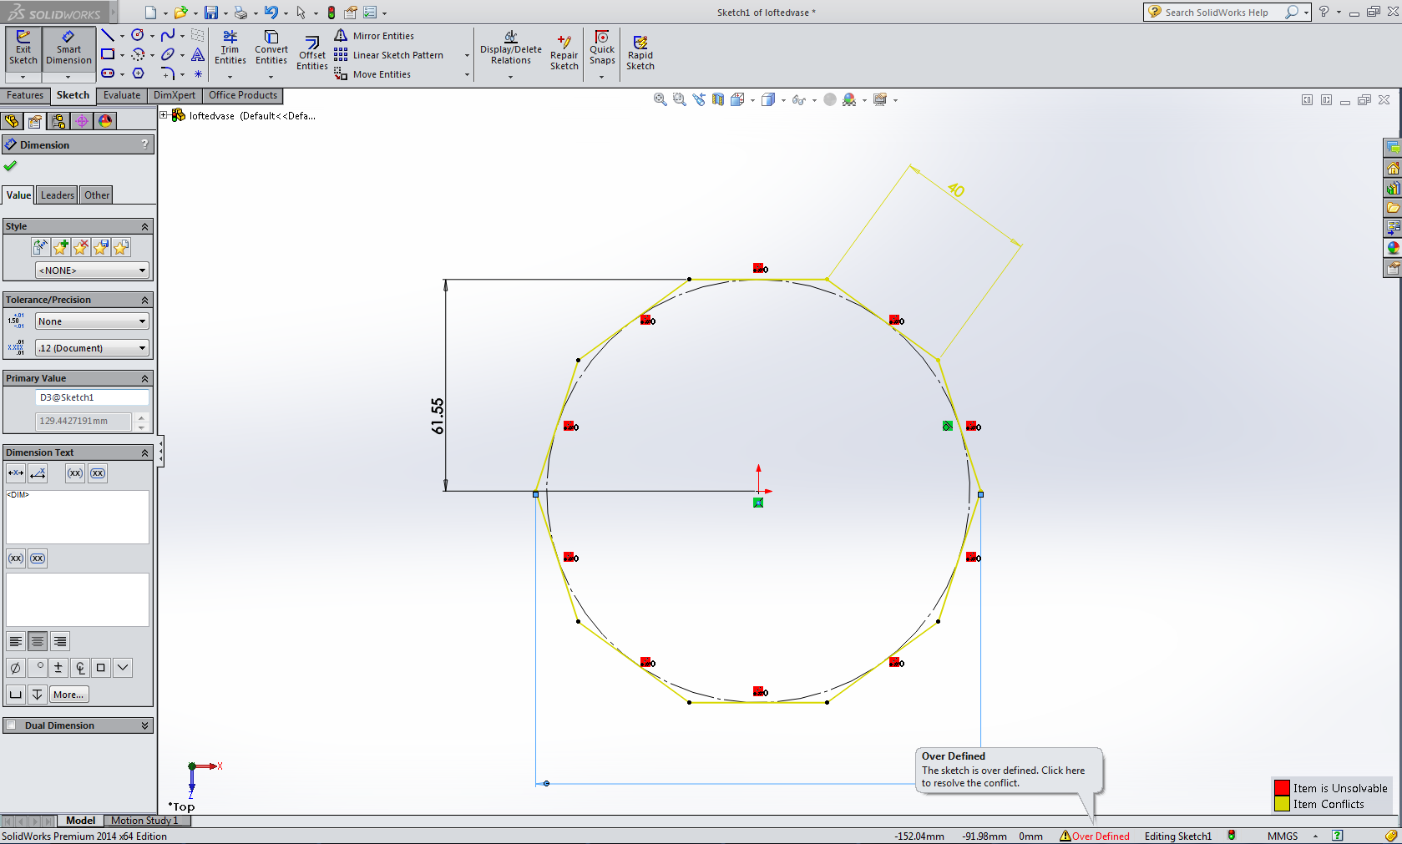Toggle the diameter symbol in Dimension Text
The height and width of the screenshot is (844, 1402).
14,667
